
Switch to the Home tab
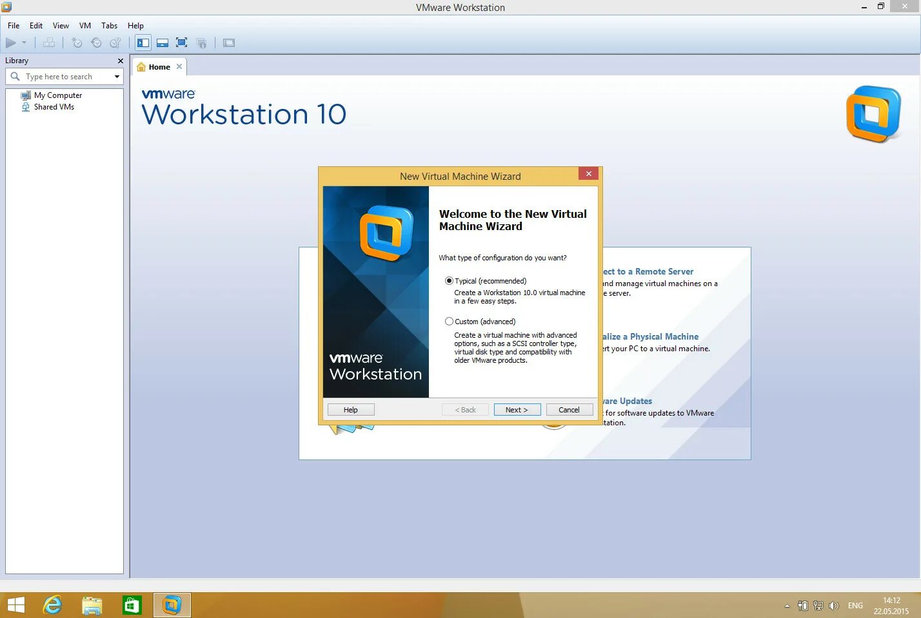[159, 67]
